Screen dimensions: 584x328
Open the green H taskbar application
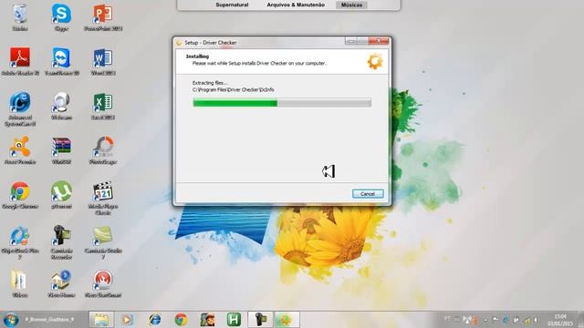(234, 320)
